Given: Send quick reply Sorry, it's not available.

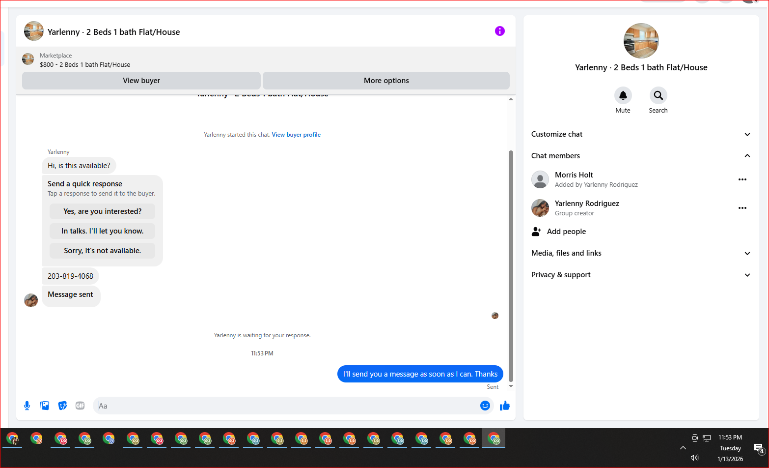Looking at the screenshot, I should pos(102,251).
